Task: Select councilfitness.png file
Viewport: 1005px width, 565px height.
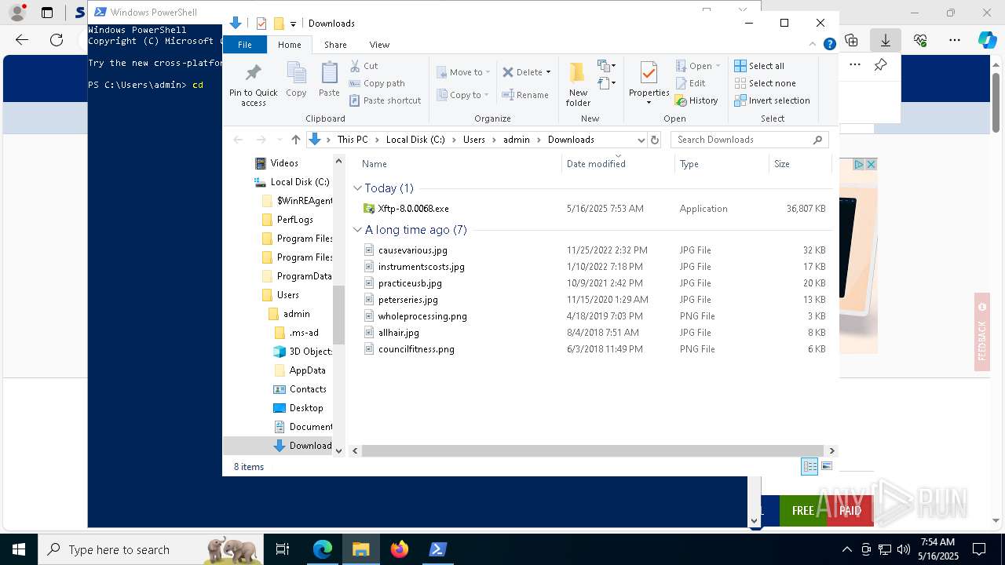Action: [416, 349]
